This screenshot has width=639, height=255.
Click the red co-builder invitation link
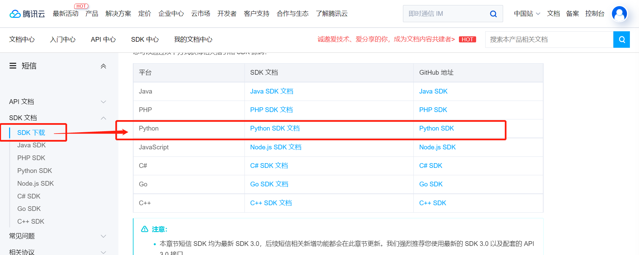click(x=386, y=39)
